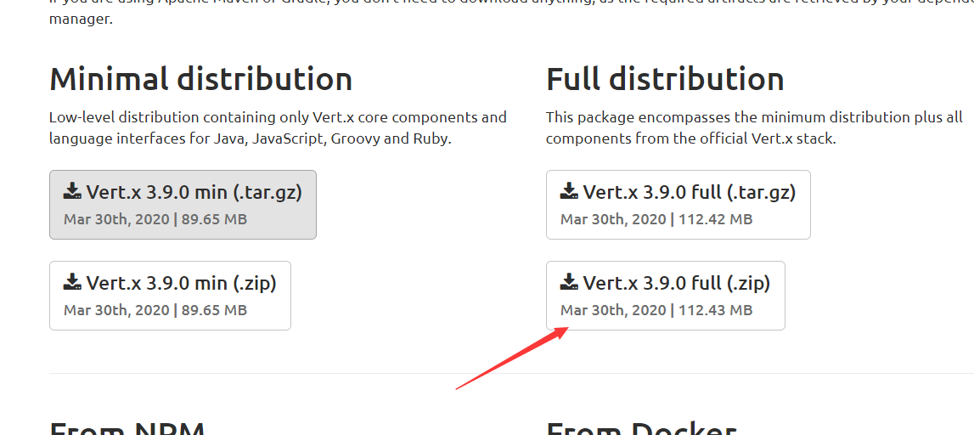Select the Full distribution heading

coord(665,80)
